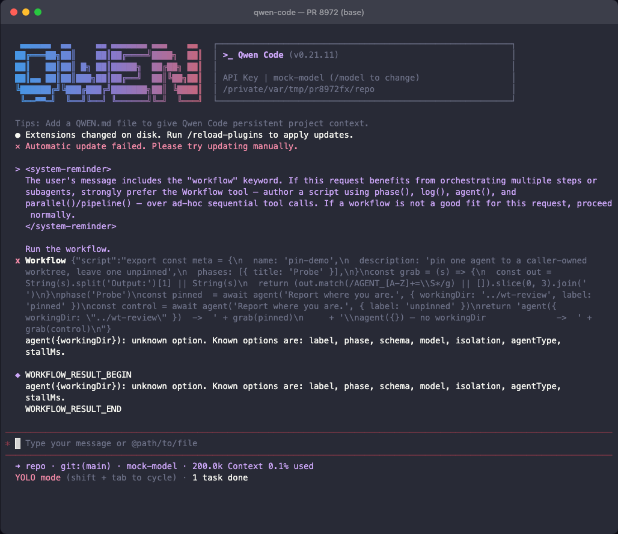Screen dimensions: 618x534
Task: Click the 'Tips: Add a QWEN.md file' line
Action: pos(192,123)
